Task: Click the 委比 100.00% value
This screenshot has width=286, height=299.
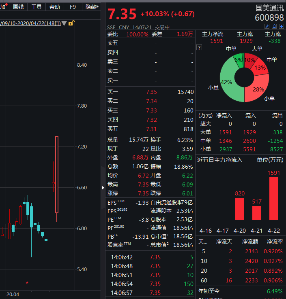Action: [137, 34]
